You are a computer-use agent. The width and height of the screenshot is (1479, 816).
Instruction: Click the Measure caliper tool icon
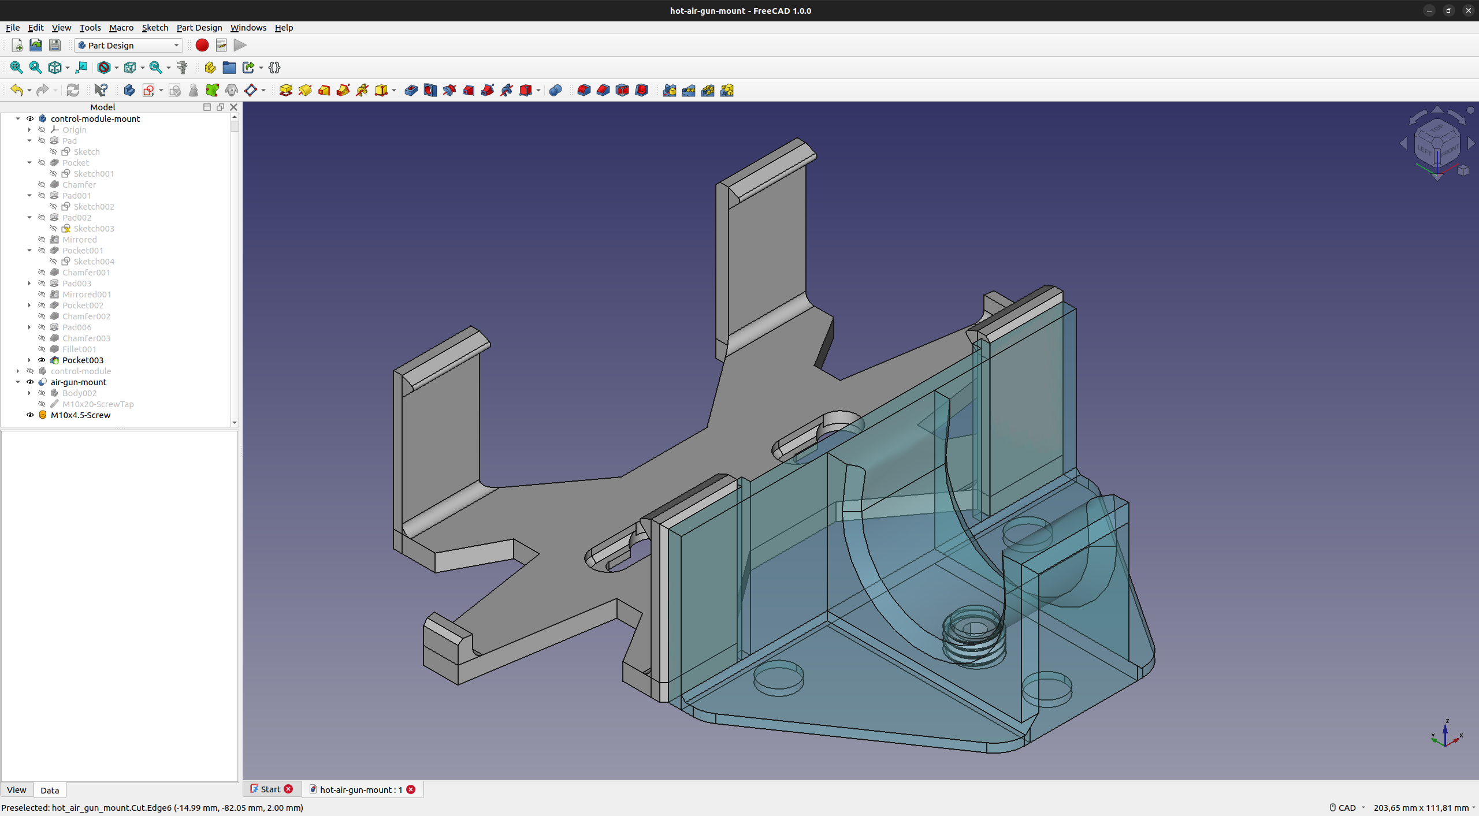coord(182,68)
